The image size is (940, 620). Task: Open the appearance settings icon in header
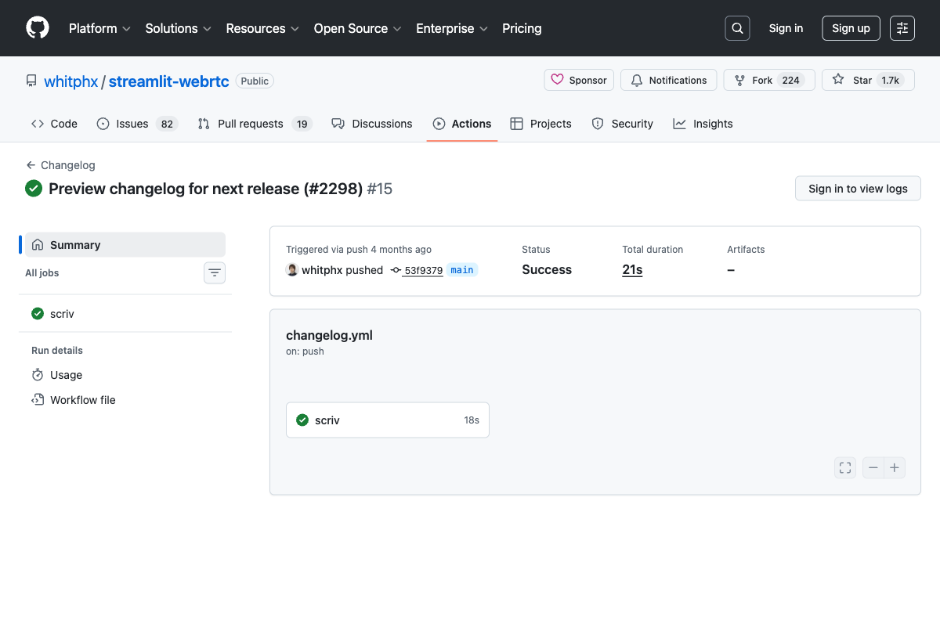[902, 28]
